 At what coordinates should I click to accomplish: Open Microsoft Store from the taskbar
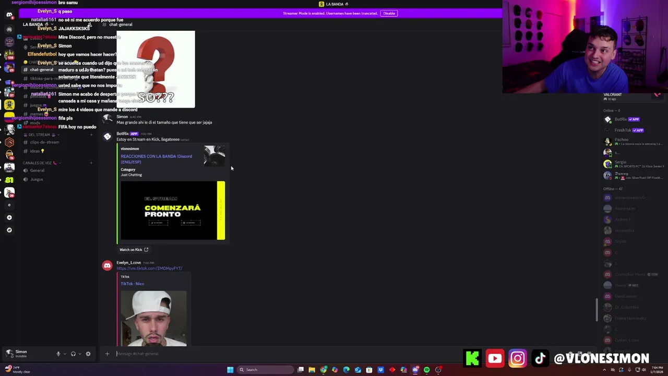369,370
